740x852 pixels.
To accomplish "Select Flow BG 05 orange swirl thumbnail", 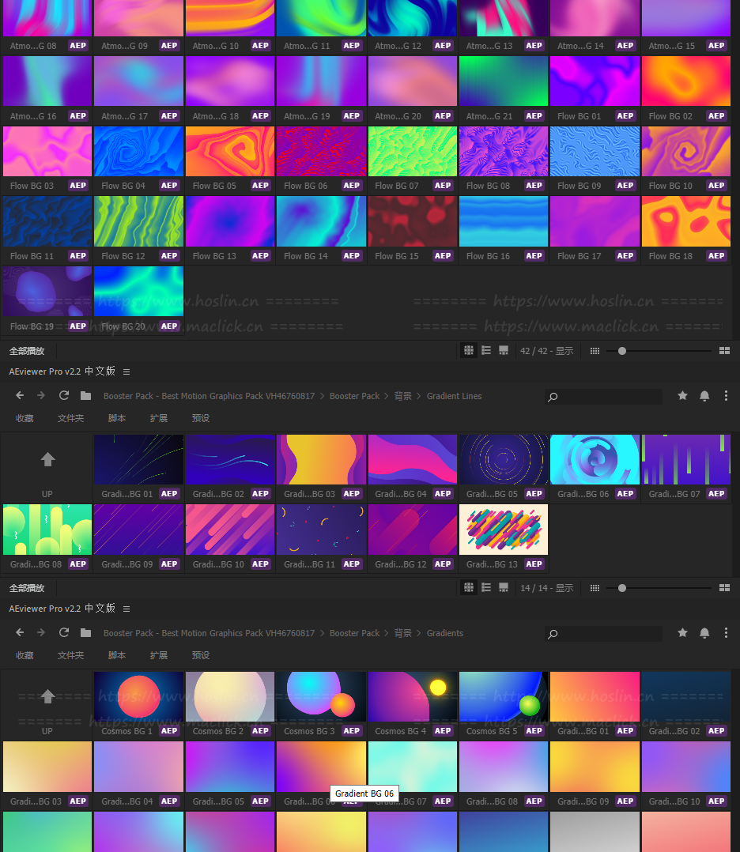I will pyautogui.click(x=230, y=152).
